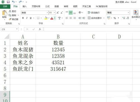The height and width of the screenshot is (102, 140).
Task: Click into the formula bar
Action: [92, 29]
